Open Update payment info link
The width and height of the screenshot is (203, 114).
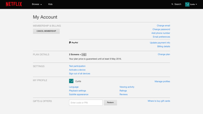(x=160, y=43)
